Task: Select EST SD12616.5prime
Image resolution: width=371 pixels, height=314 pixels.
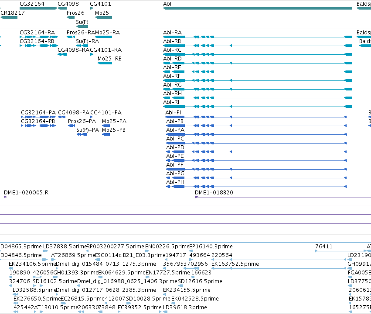Action: click(x=200, y=281)
